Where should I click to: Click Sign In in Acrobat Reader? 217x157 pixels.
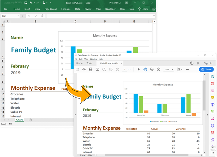208,63
